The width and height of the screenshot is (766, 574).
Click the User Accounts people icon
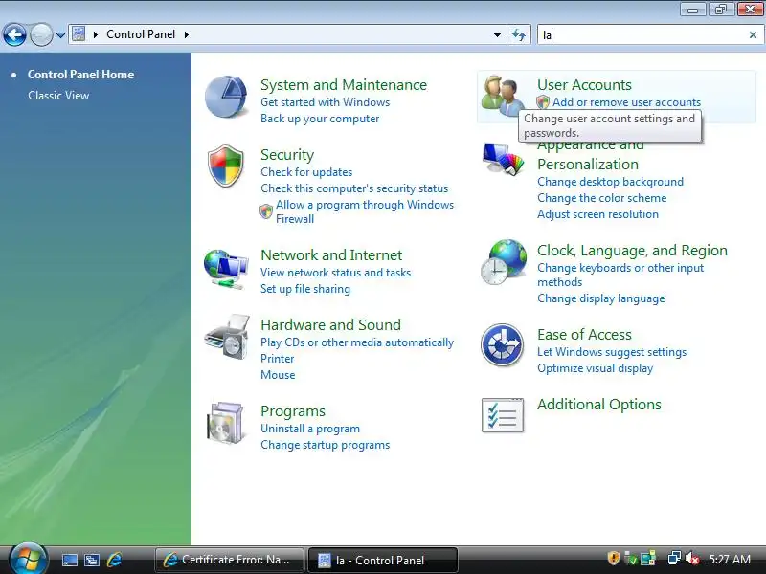click(x=501, y=96)
